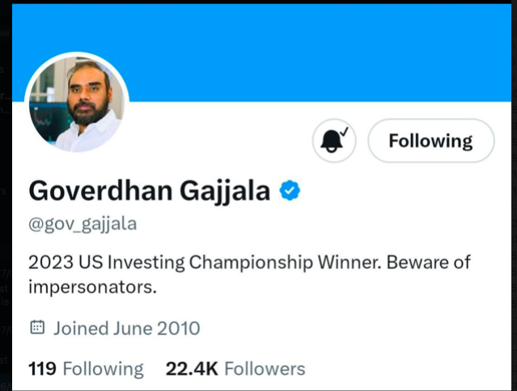517x391 pixels.
Task: Click the @gov_gajjala handle
Action: click(x=82, y=224)
